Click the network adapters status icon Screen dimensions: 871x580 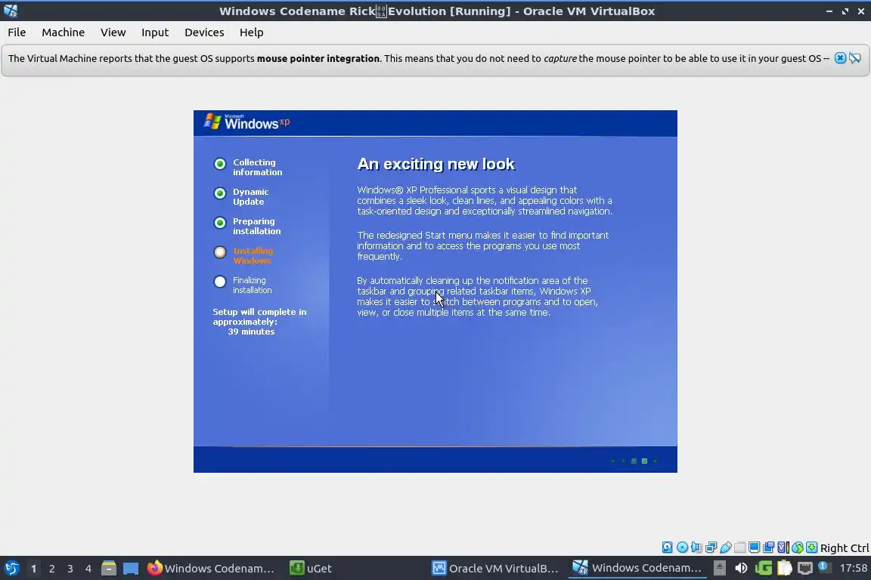[x=711, y=548]
